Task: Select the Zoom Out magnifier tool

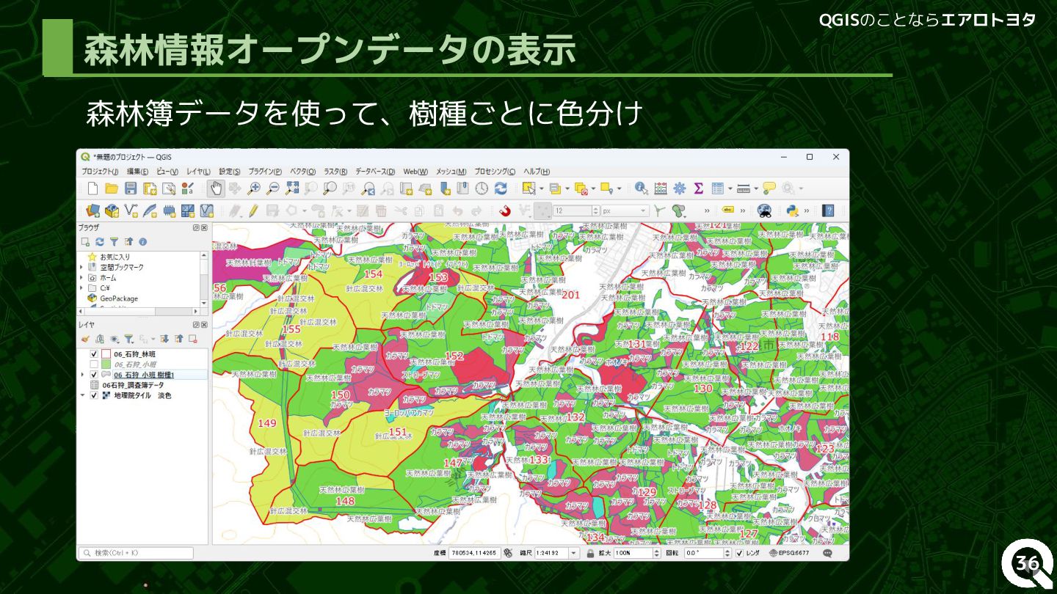Action: point(272,188)
